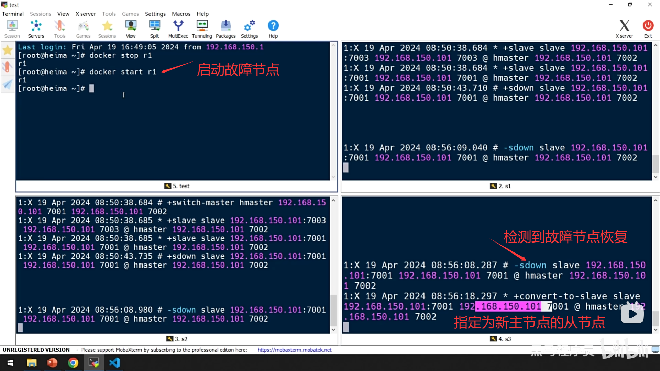Select the '5. test' terminal tab

tap(177, 186)
